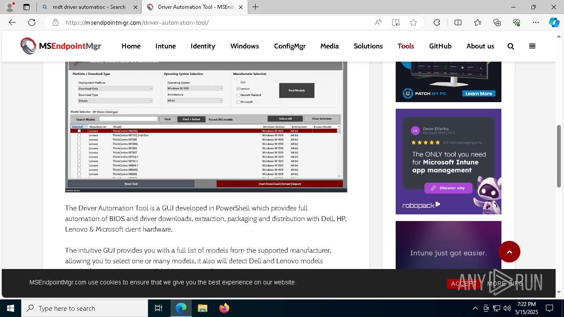Close the Driver Automation Tool tab
The height and width of the screenshot is (317, 564).
(241, 7)
